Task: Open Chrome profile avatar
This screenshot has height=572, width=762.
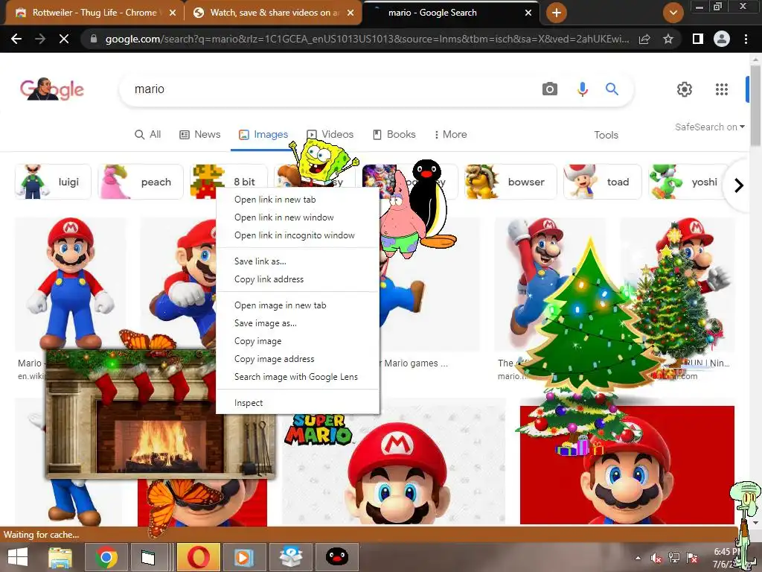Action: coord(722,39)
